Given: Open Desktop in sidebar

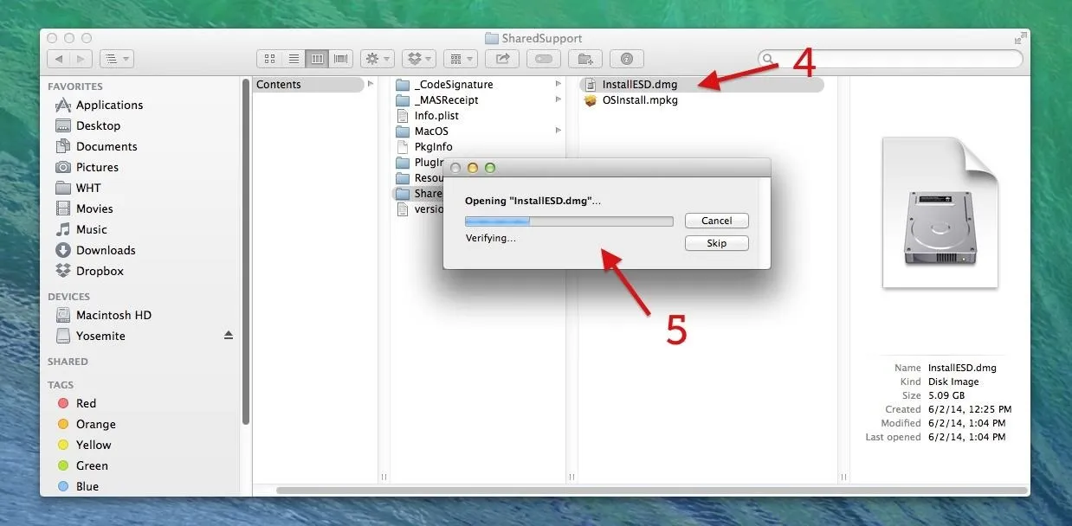Looking at the screenshot, I should click(x=98, y=125).
